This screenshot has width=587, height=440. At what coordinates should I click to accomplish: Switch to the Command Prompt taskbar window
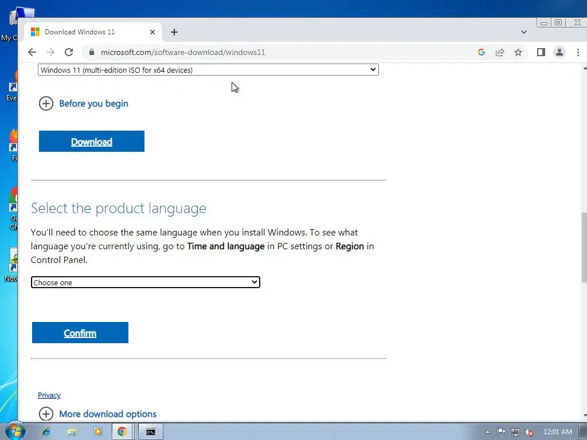(151, 431)
